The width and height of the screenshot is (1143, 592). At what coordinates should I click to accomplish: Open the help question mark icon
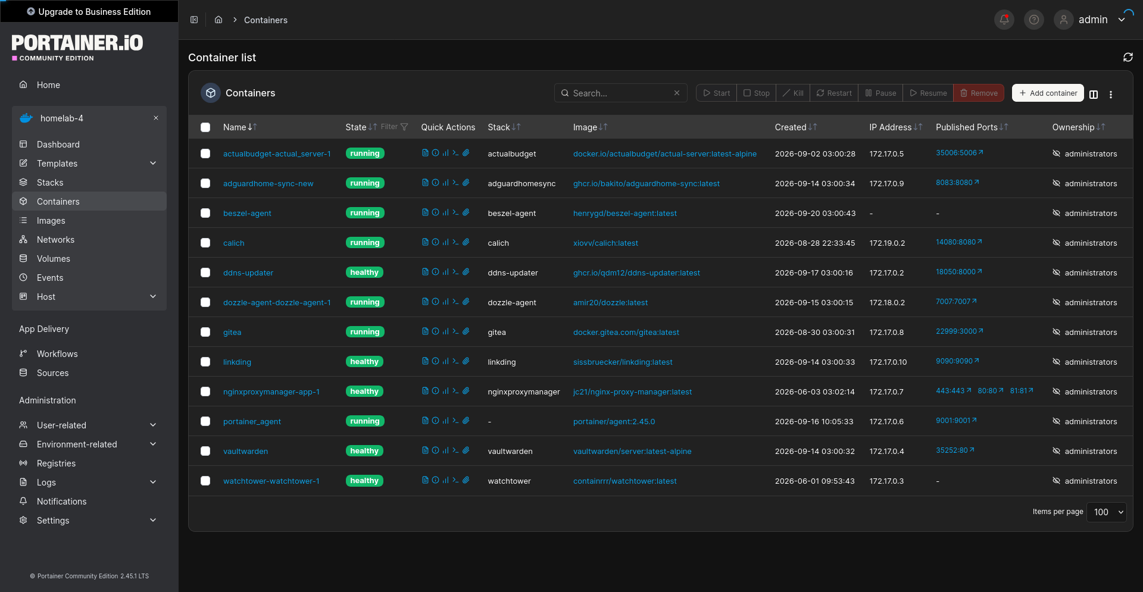click(x=1034, y=20)
